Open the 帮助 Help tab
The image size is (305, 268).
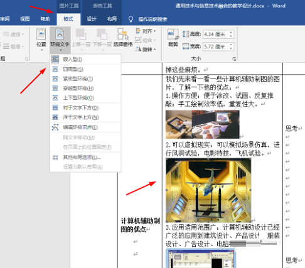pos(45,19)
